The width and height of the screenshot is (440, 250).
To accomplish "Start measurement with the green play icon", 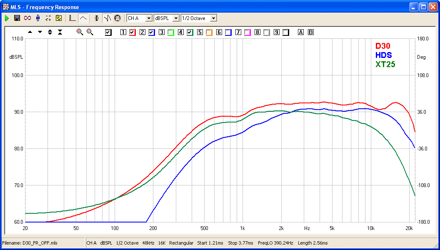I will (x=7, y=18).
